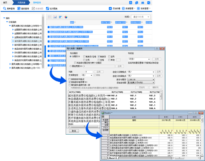Click the Book1 vertical scrollbar
The height and width of the screenshot is (161, 205).
point(202,136)
